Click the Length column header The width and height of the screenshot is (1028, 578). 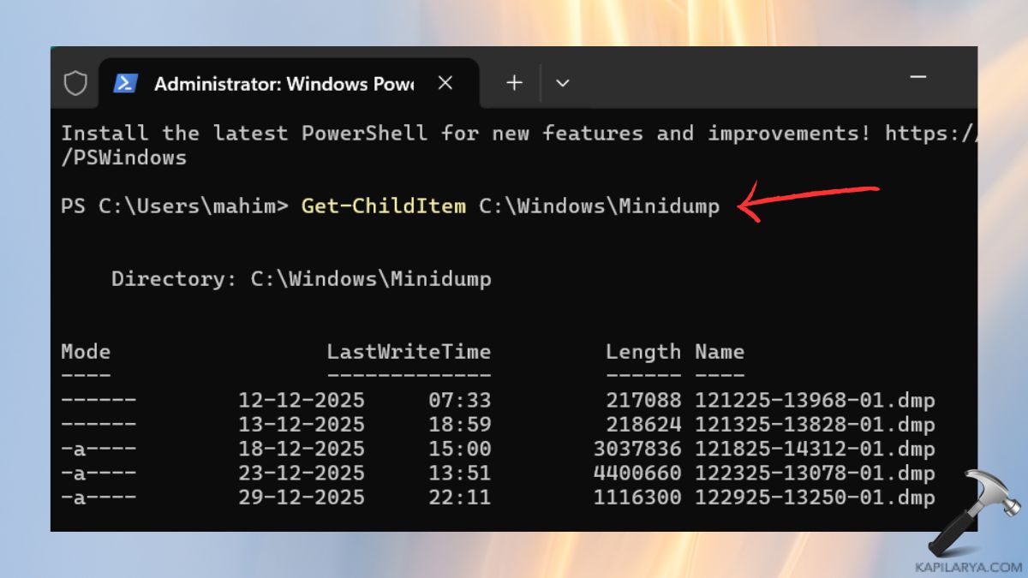pos(642,351)
